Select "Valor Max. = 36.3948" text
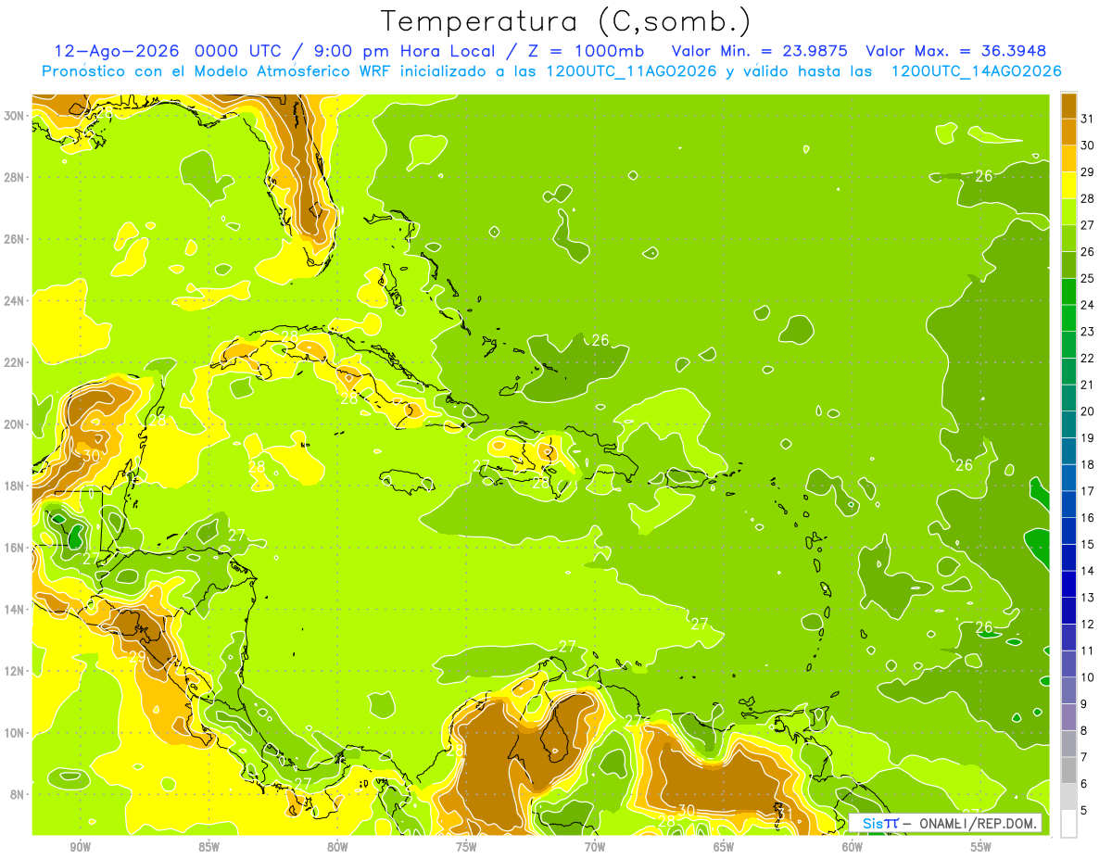This screenshot has width=1112, height=859. pyautogui.click(x=954, y=51)
